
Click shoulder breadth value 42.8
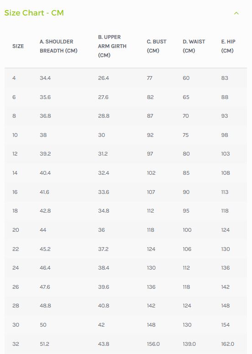click(45, 211)
